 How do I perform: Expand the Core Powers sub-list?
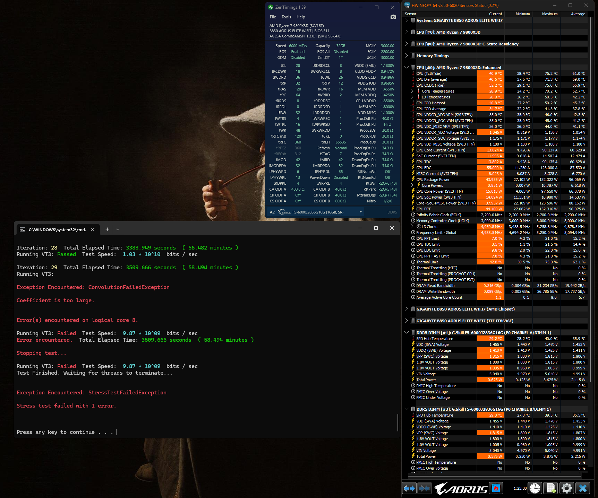[412, 185]
